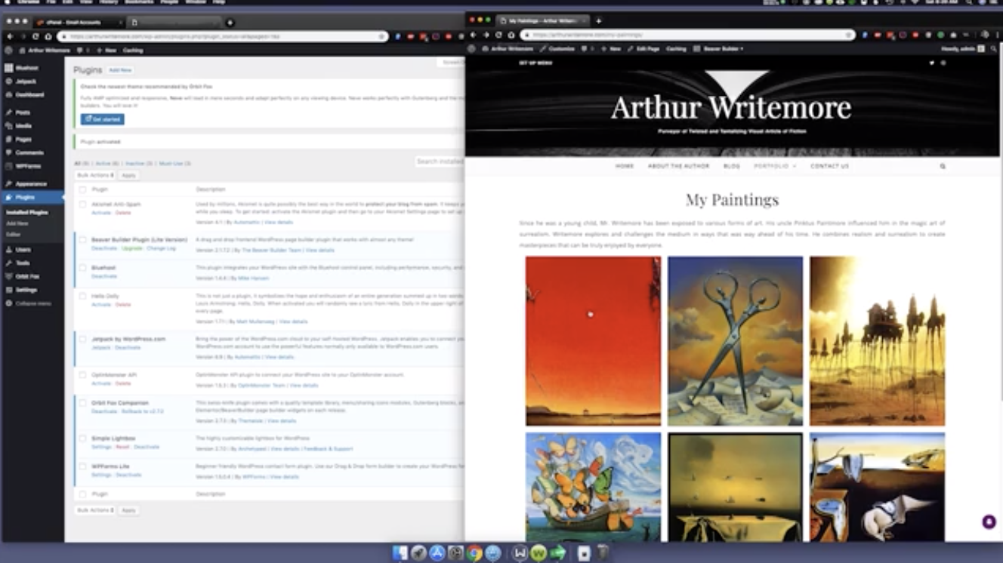
Task: Open Trash from the Dock
Action: pyautogui.click(x=603, y=553)
